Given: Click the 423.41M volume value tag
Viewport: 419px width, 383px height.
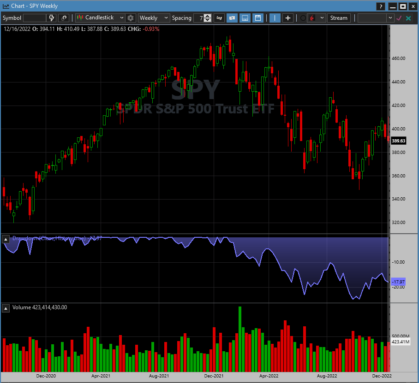Looking at the screenshot, I should click(400, 342).
